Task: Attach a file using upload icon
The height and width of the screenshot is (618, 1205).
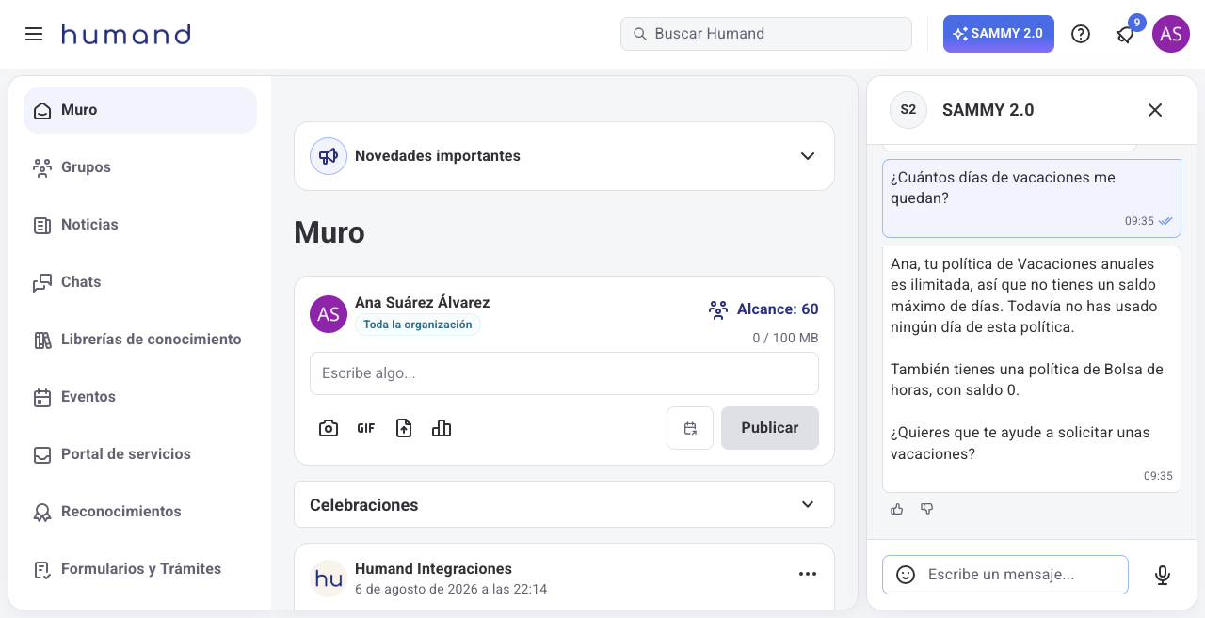Action: (404, 428)
